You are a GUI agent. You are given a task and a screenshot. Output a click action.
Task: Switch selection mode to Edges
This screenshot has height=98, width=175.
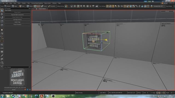(15, 6)
